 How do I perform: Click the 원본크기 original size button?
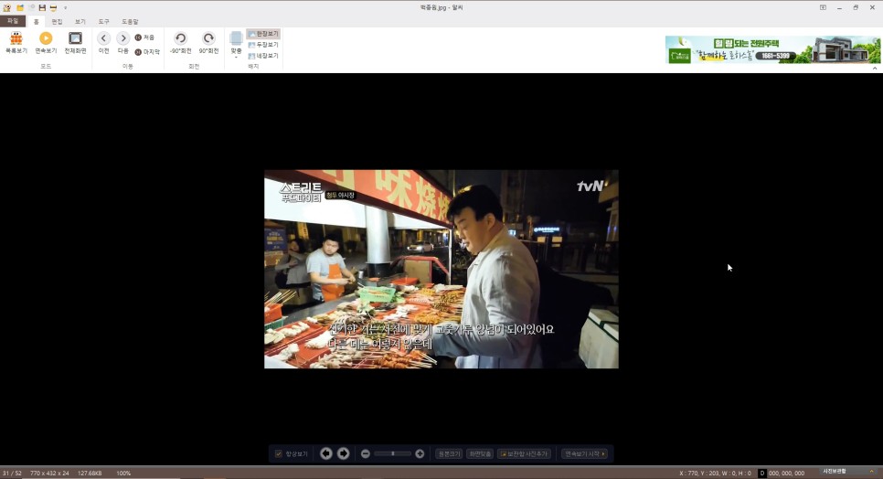click(x=449, y=453)
